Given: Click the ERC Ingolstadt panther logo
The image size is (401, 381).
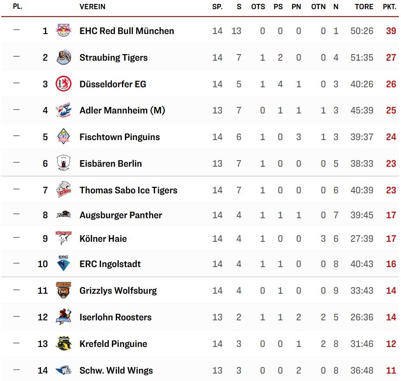Looking at the screenshot, I should 63,263.
